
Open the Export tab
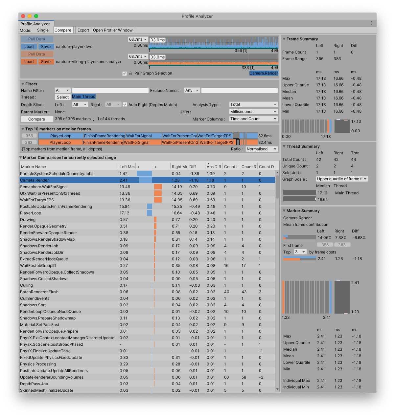pos(83,30)
